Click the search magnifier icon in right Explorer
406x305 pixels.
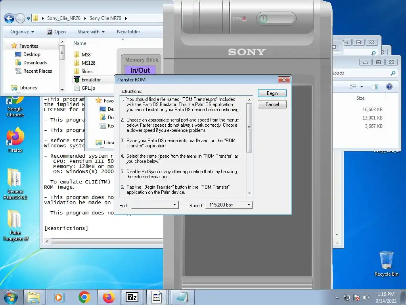point(393,73)
